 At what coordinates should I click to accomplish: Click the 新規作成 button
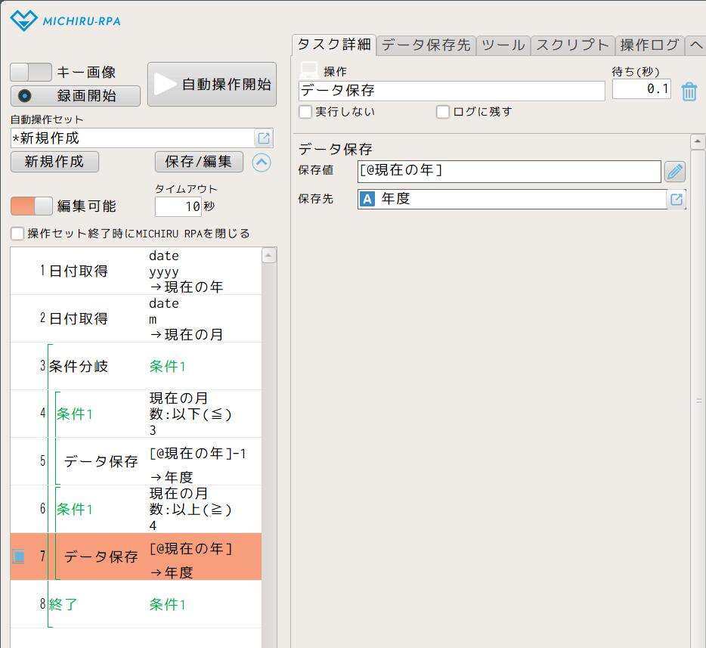54,162
